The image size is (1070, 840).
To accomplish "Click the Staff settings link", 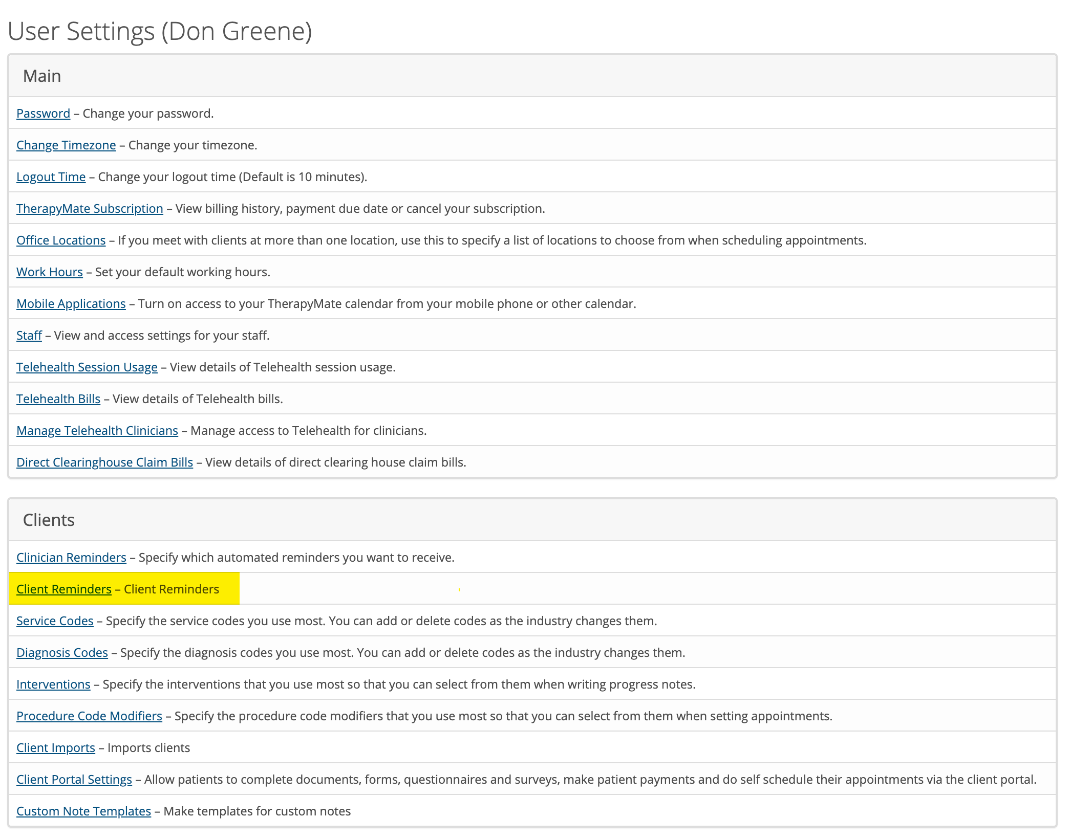I will coord(29,335).
